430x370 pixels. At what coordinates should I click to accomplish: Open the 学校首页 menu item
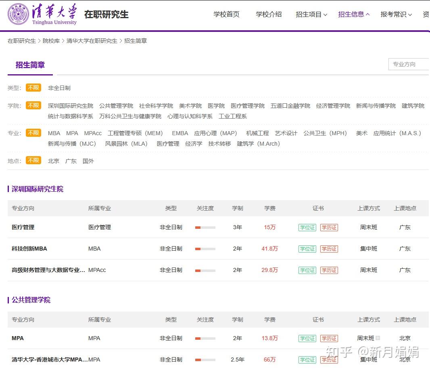click(x=226, y=14)
